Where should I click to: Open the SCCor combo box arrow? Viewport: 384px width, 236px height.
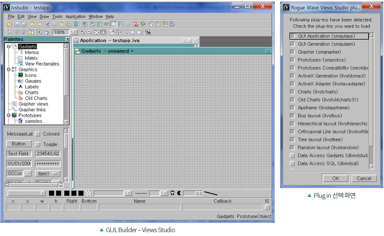(x=28, y=174)
